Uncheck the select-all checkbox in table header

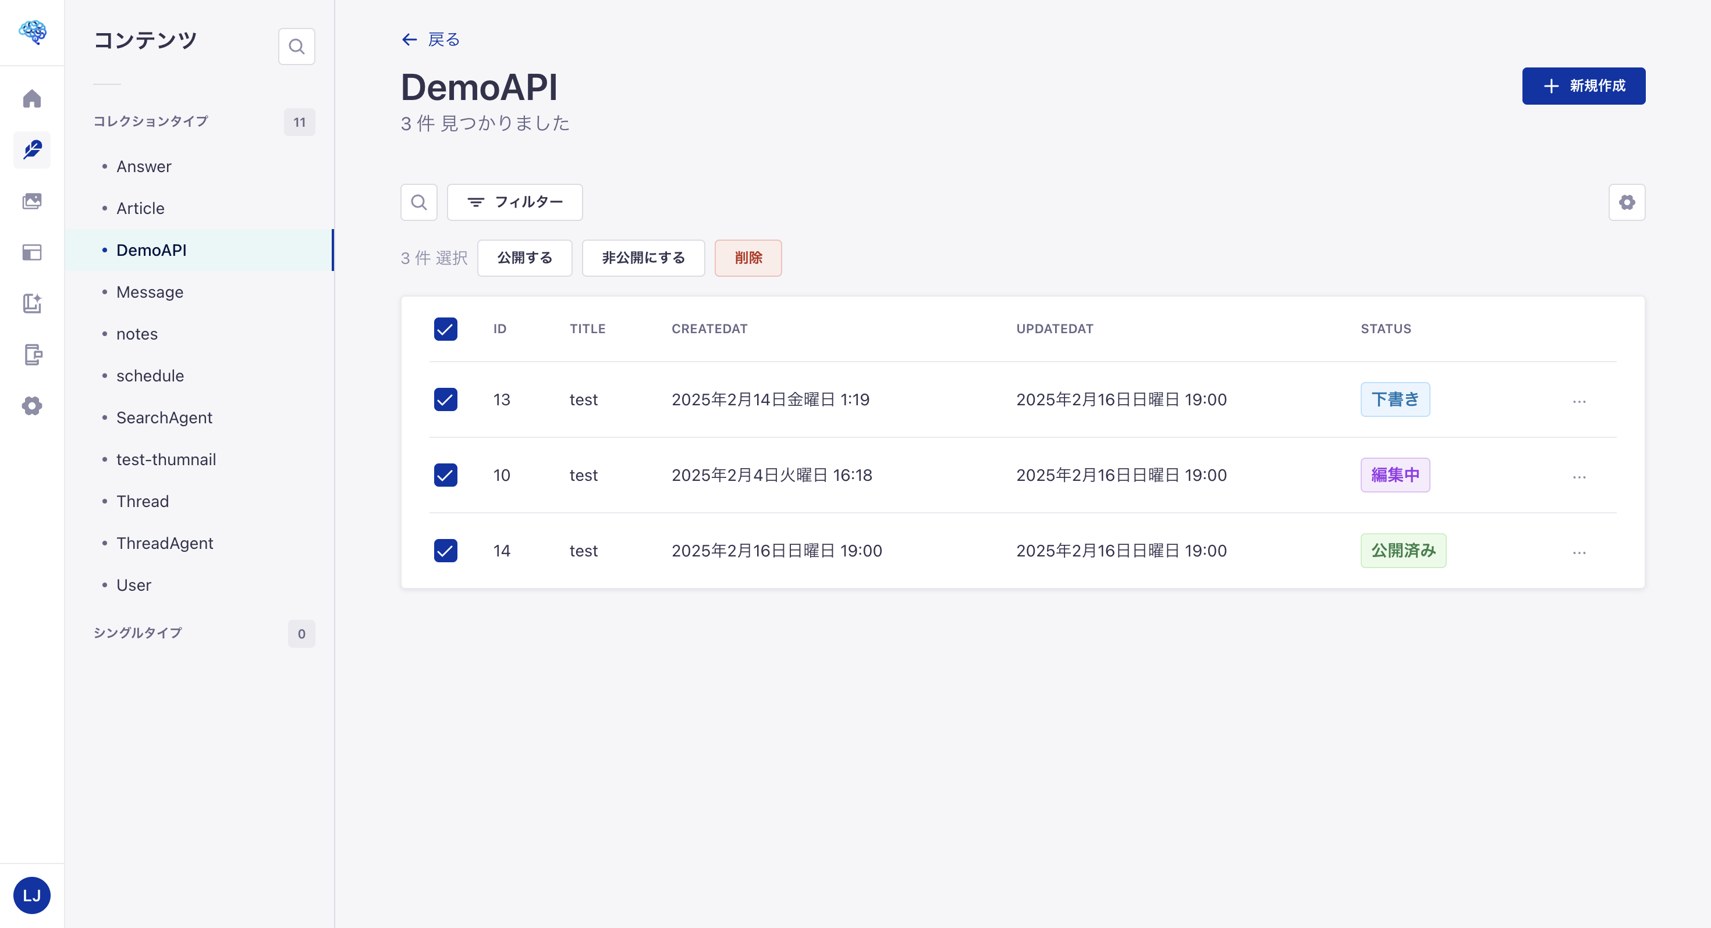[x=445, y=329]
